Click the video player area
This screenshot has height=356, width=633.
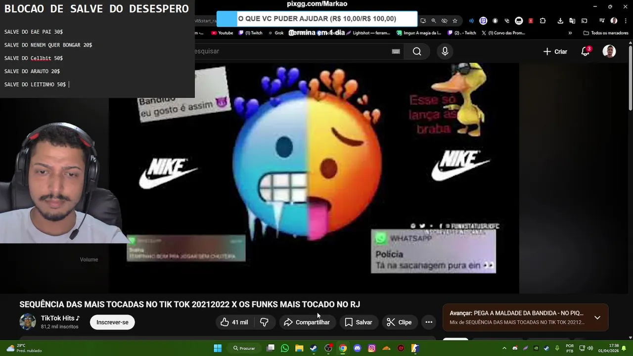314,178
